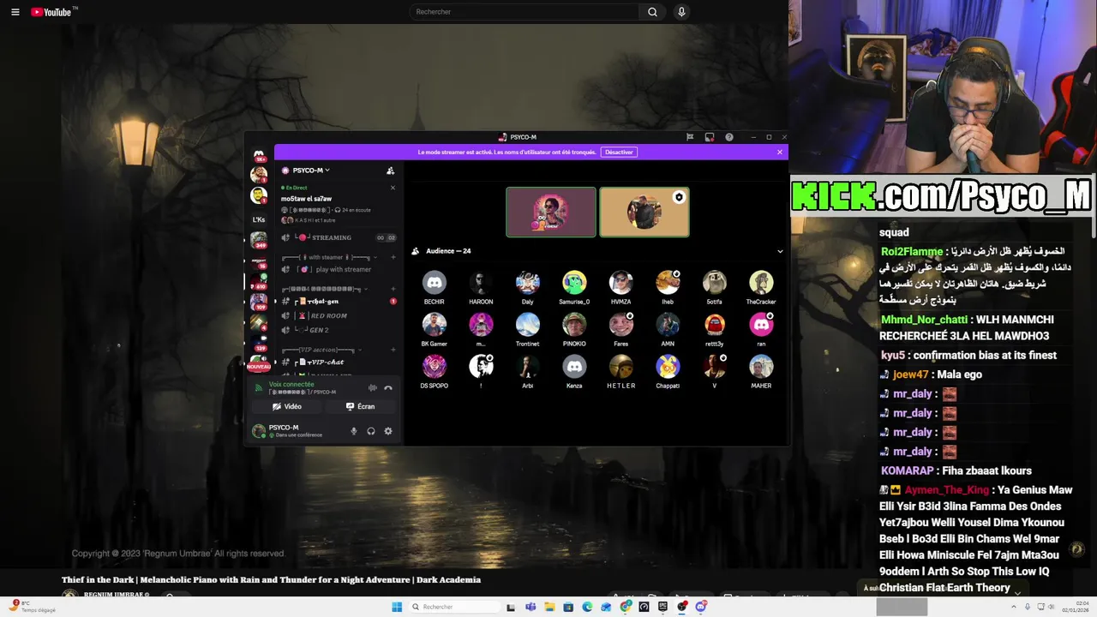
Task: Click Roi2Flamme username in Kick chat
Action: [912, 252]
